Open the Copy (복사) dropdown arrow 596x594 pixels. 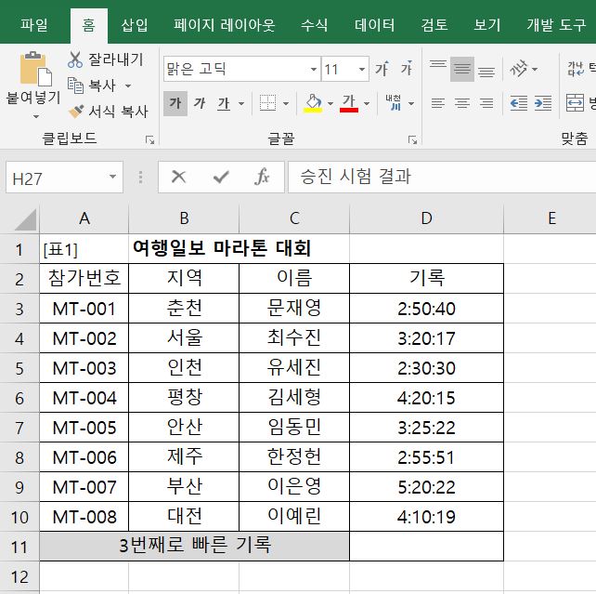tap(128, 86)
